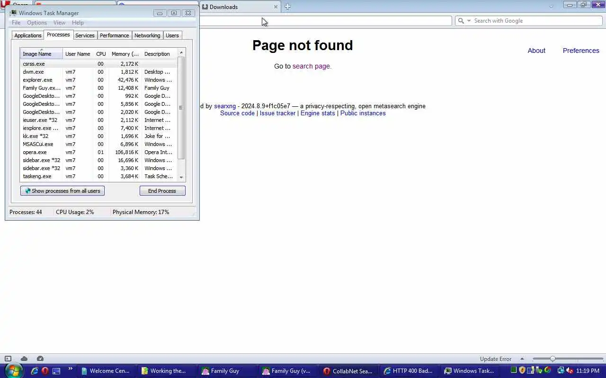Open the Options menu in Task Manager

click(37, 23)
